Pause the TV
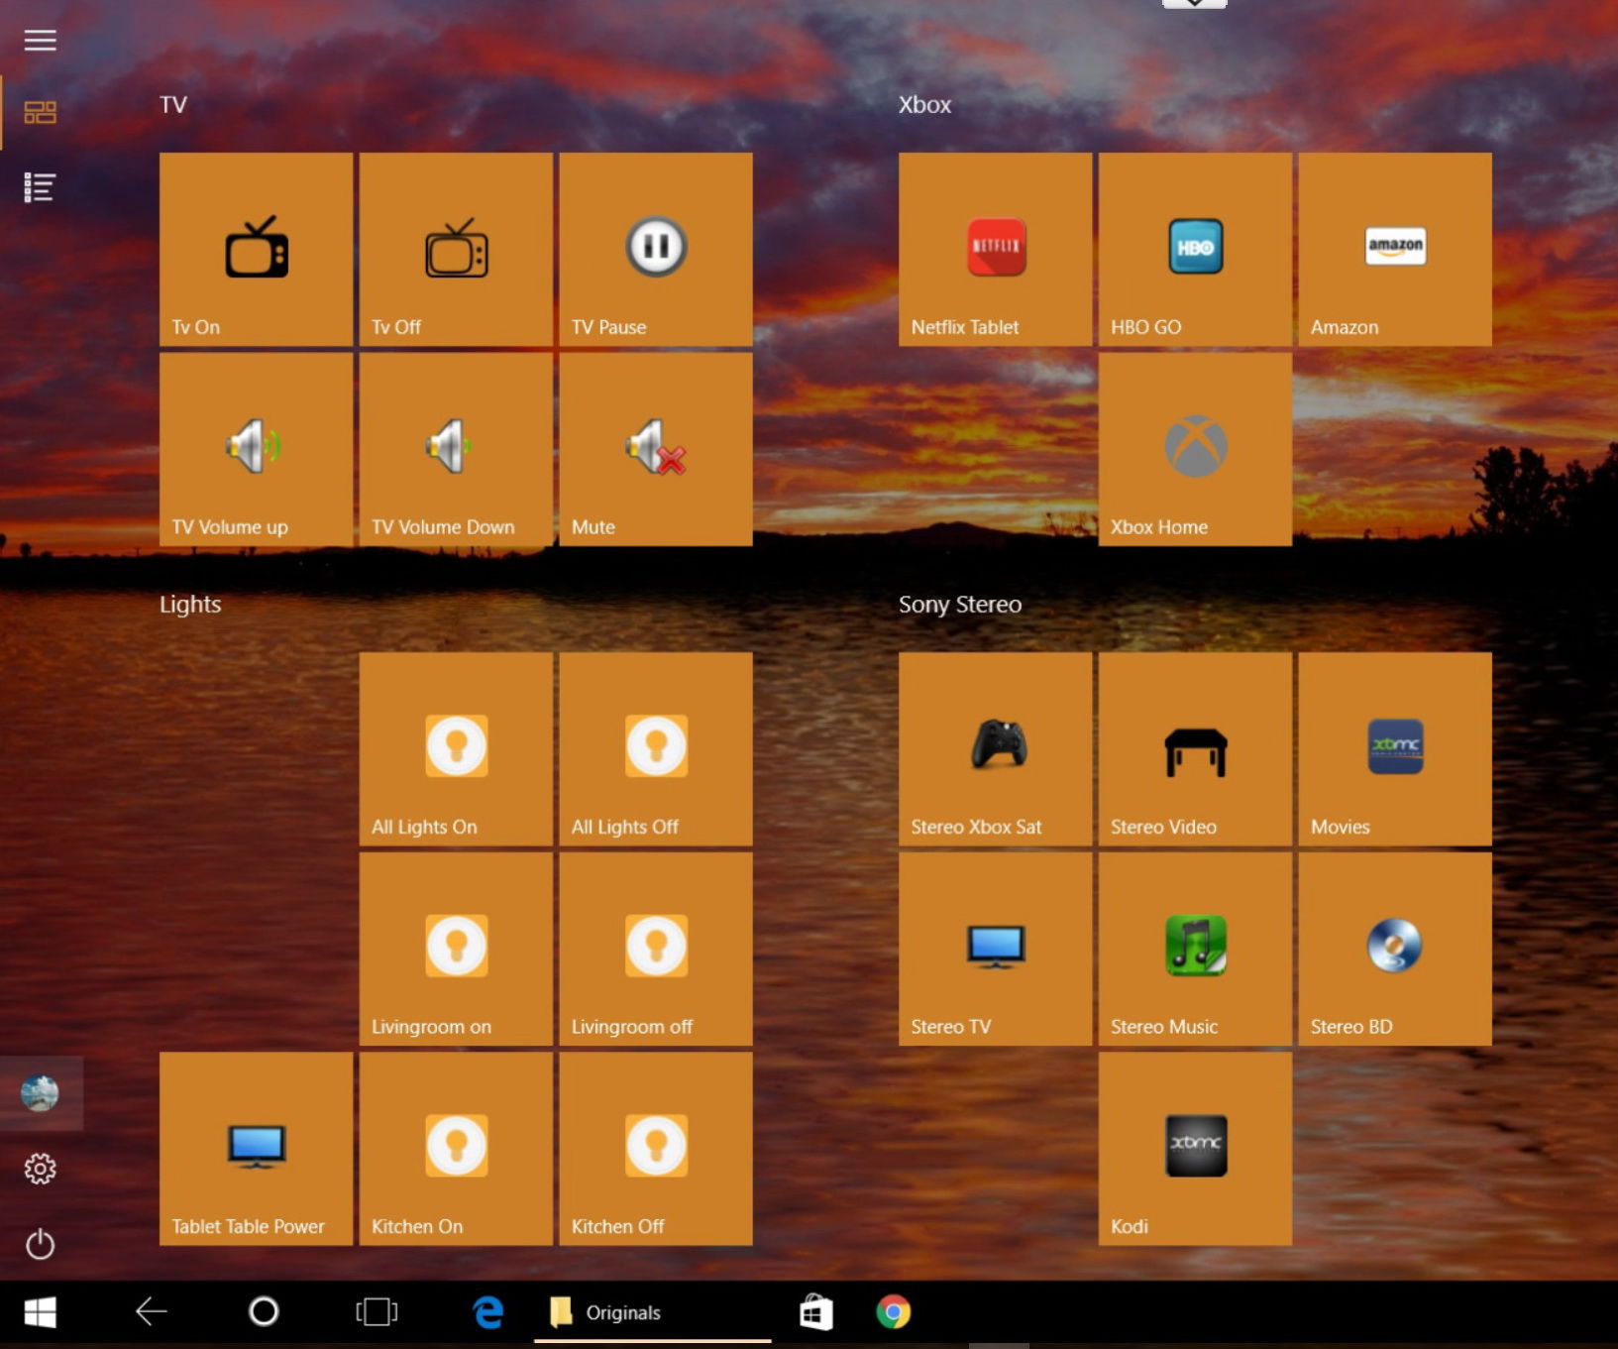The image size is (1618, 1349). 656,248
